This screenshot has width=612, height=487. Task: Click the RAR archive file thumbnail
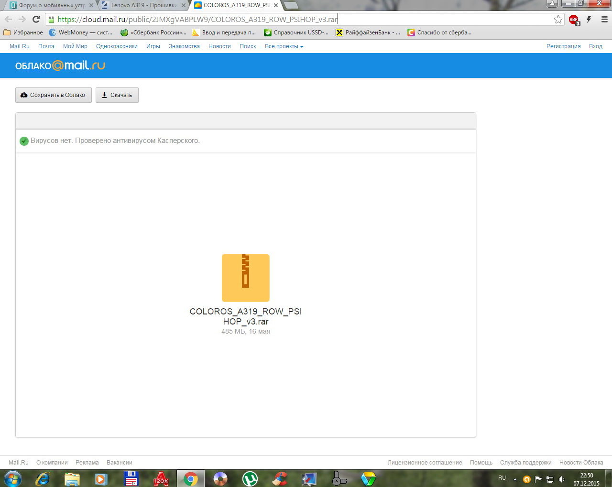245,278
